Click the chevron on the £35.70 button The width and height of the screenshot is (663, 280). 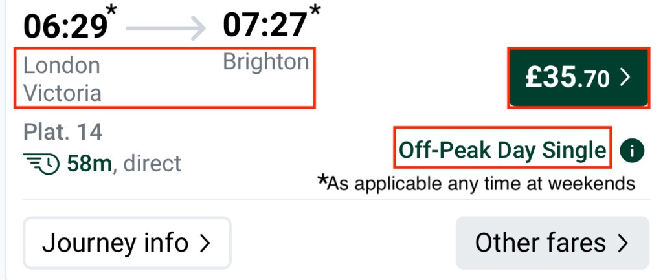[625, 78]
